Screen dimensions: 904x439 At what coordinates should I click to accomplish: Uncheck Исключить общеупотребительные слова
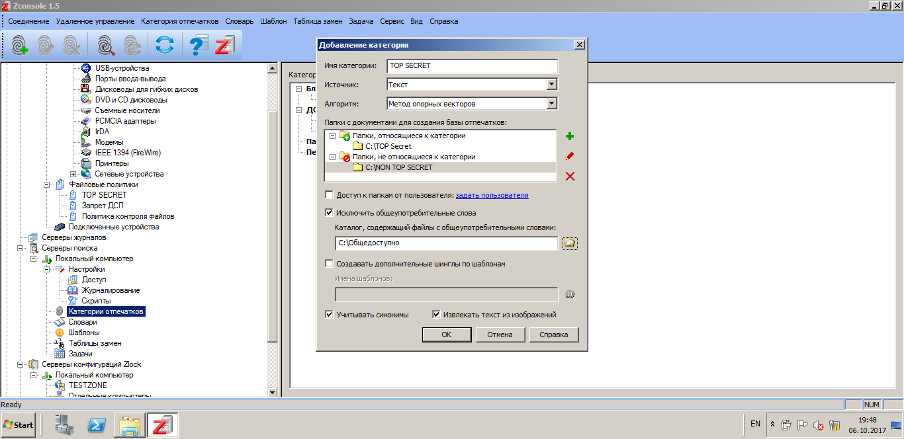330,213
